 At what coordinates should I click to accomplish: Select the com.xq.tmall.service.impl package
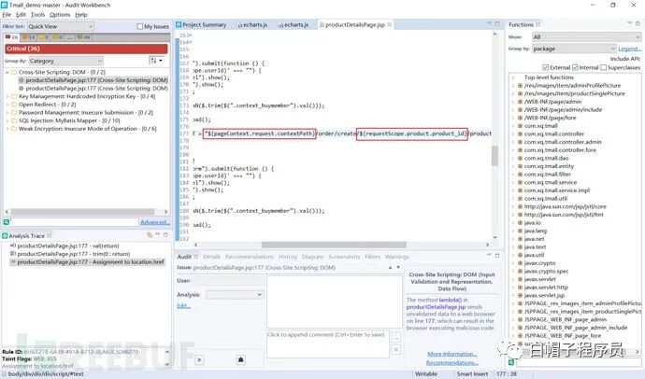tap(557, 190)
